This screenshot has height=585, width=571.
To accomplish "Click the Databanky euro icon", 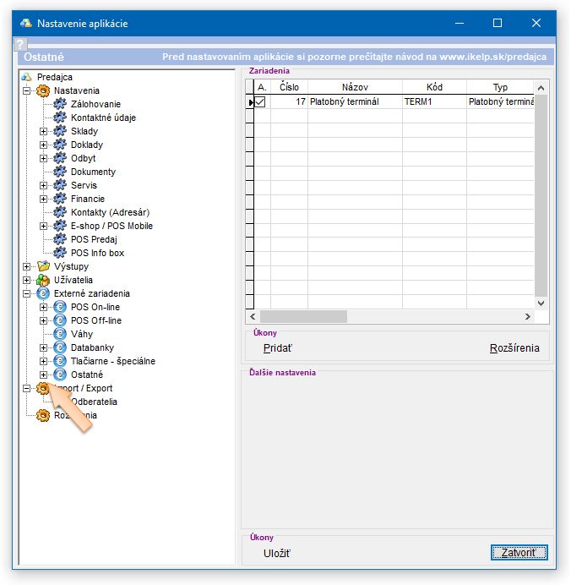I will (x=60, y=347).
